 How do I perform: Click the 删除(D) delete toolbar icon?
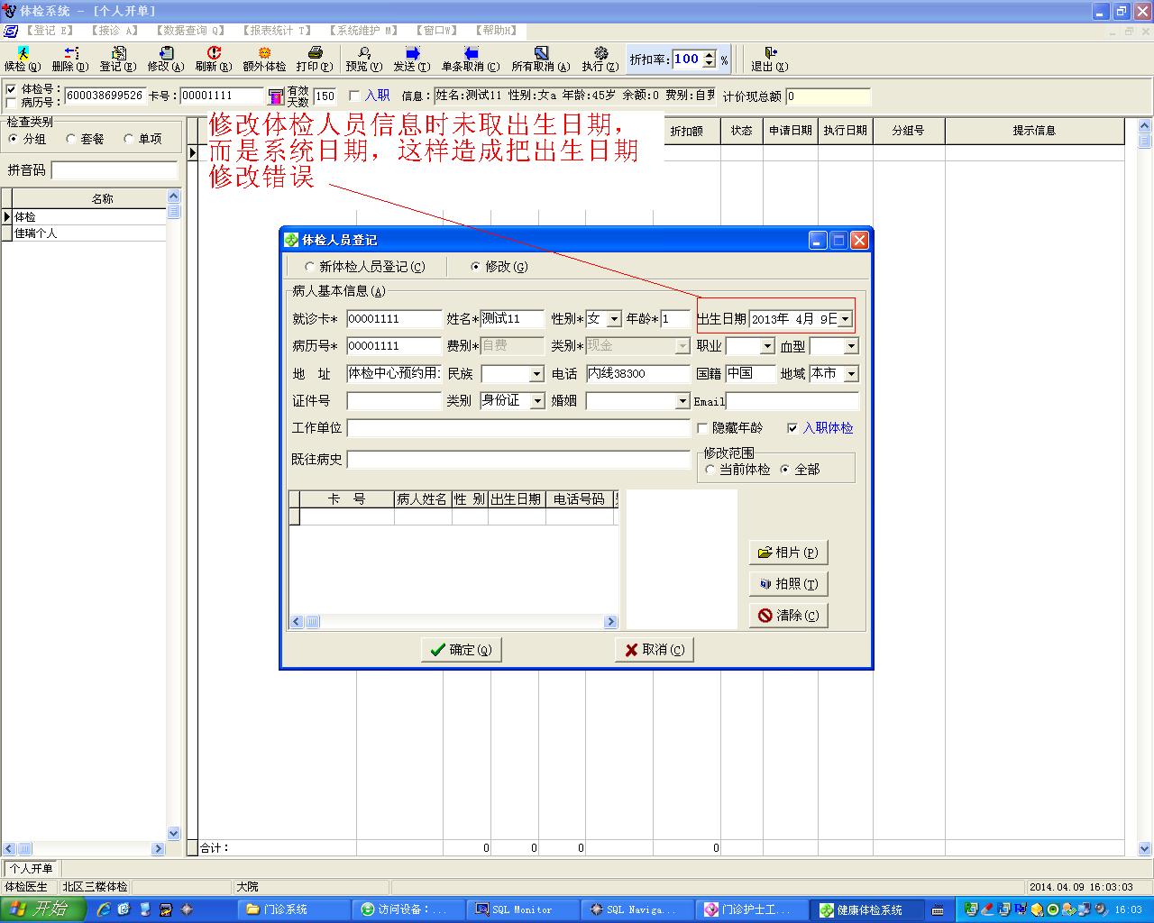point(70,59)
